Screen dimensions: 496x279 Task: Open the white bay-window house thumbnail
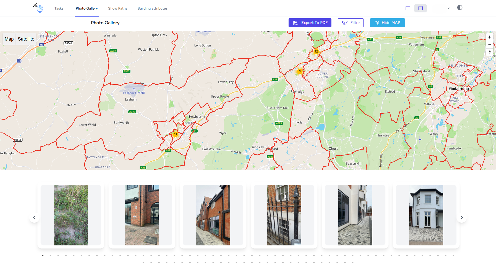(426, 215)
